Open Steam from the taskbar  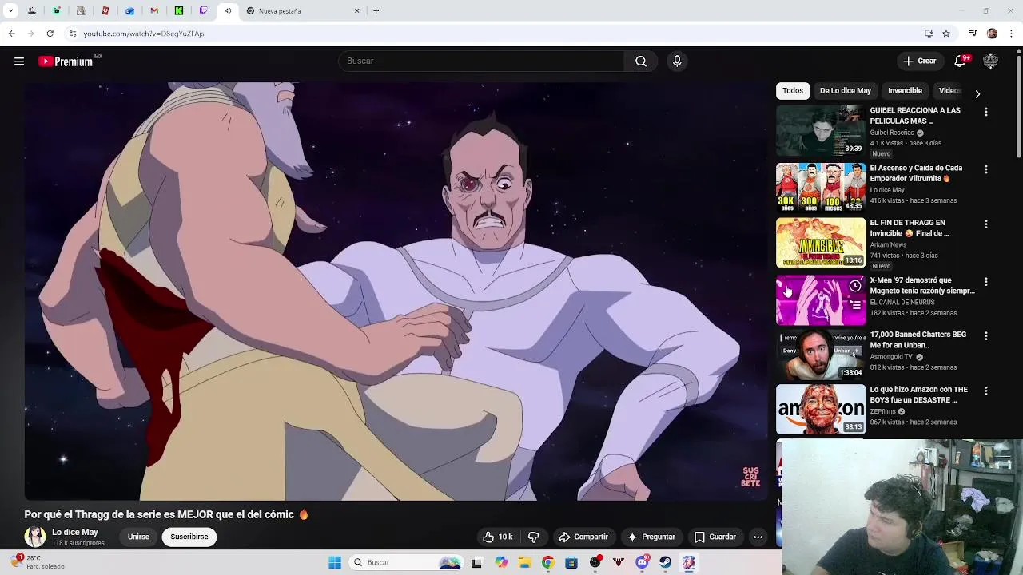(x=666, y=562)
